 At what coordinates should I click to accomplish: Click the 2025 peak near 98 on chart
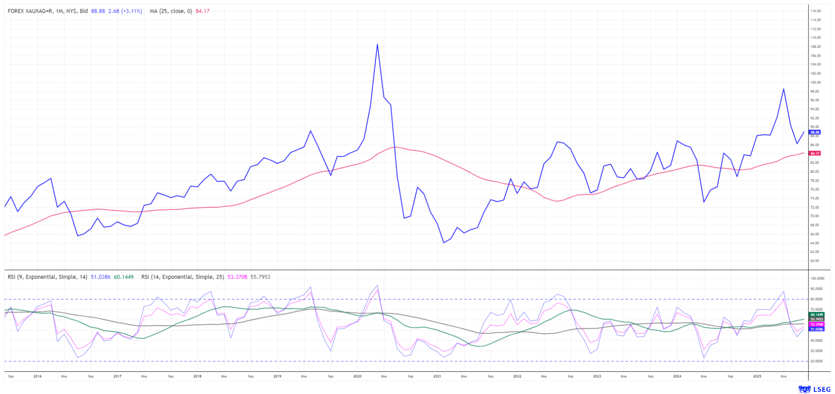click(784, 89)
